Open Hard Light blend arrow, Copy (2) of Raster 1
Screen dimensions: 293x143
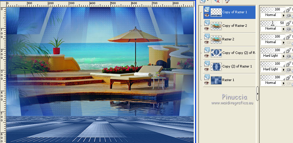(x=284, y=70)
